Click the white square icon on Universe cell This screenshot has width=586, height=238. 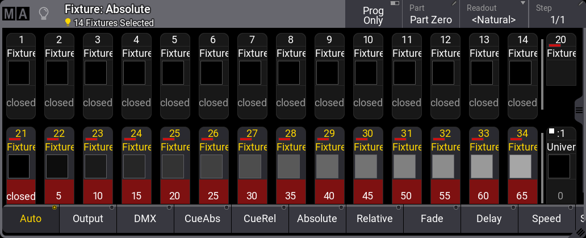[551, 132]
